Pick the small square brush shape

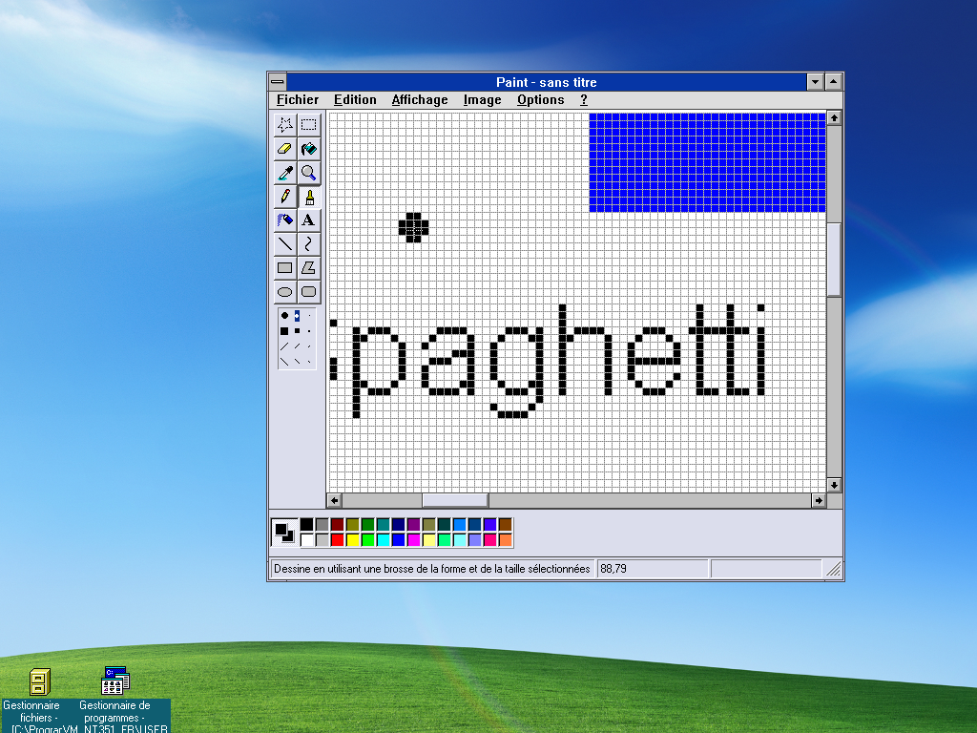[x=309, y=330]
